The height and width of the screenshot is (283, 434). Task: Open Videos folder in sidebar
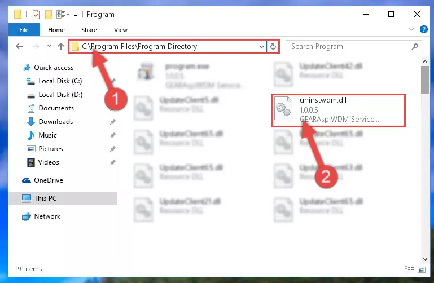49,162
